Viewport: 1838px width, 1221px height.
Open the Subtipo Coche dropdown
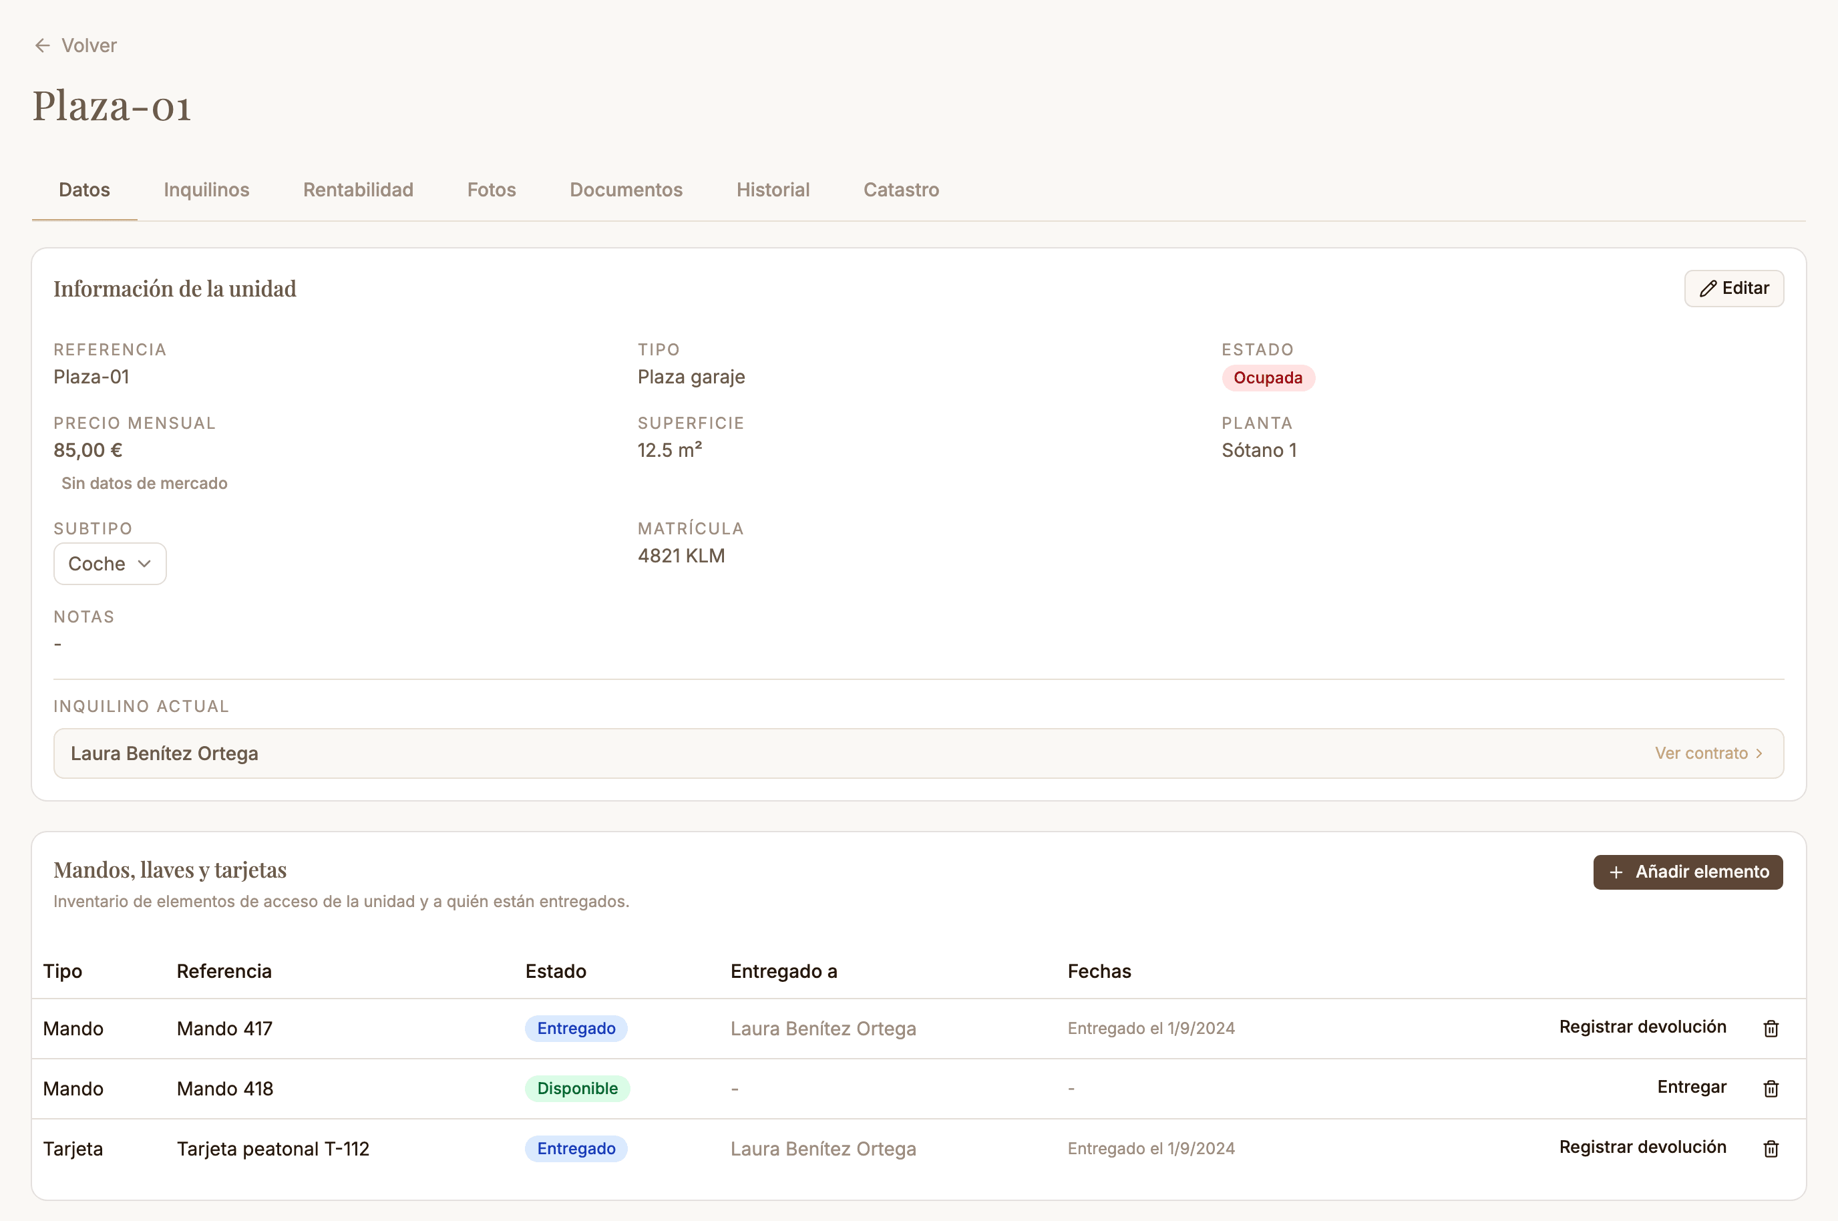coord(110,563)
